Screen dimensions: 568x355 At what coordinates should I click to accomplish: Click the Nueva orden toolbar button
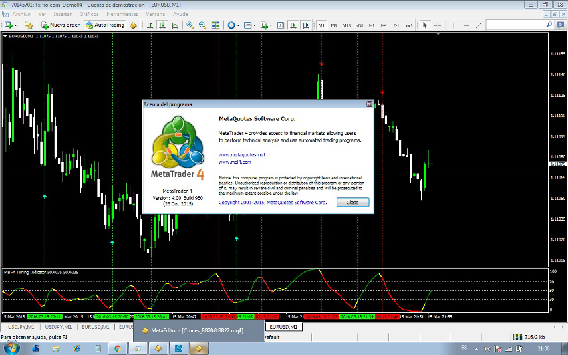click(x=61, y=25)
